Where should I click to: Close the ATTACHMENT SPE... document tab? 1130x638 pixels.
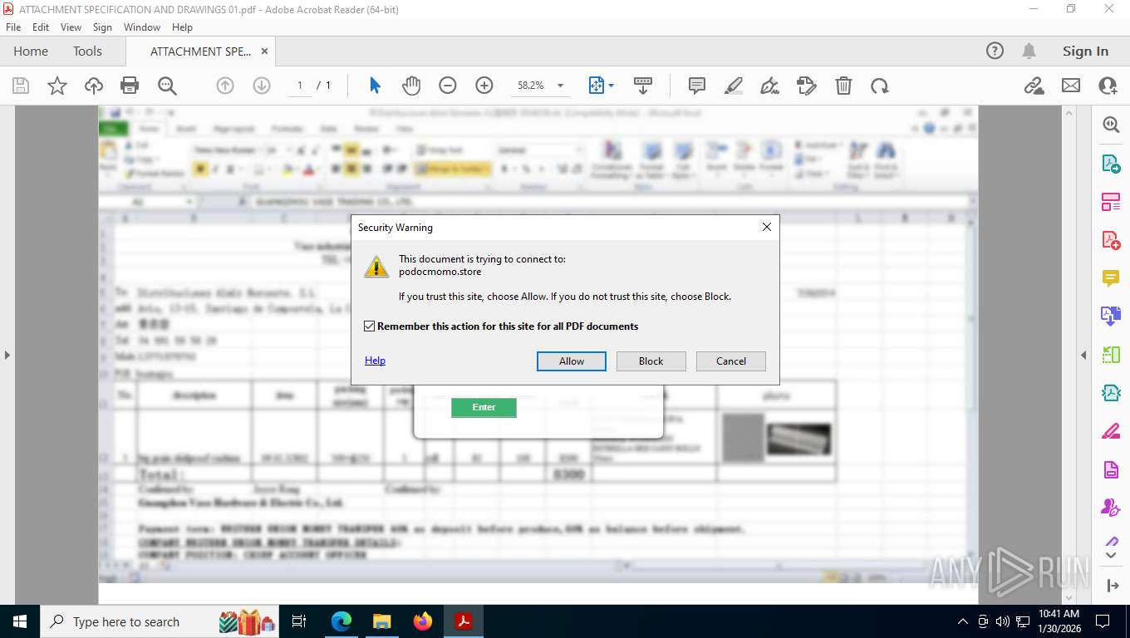[264, 51]
